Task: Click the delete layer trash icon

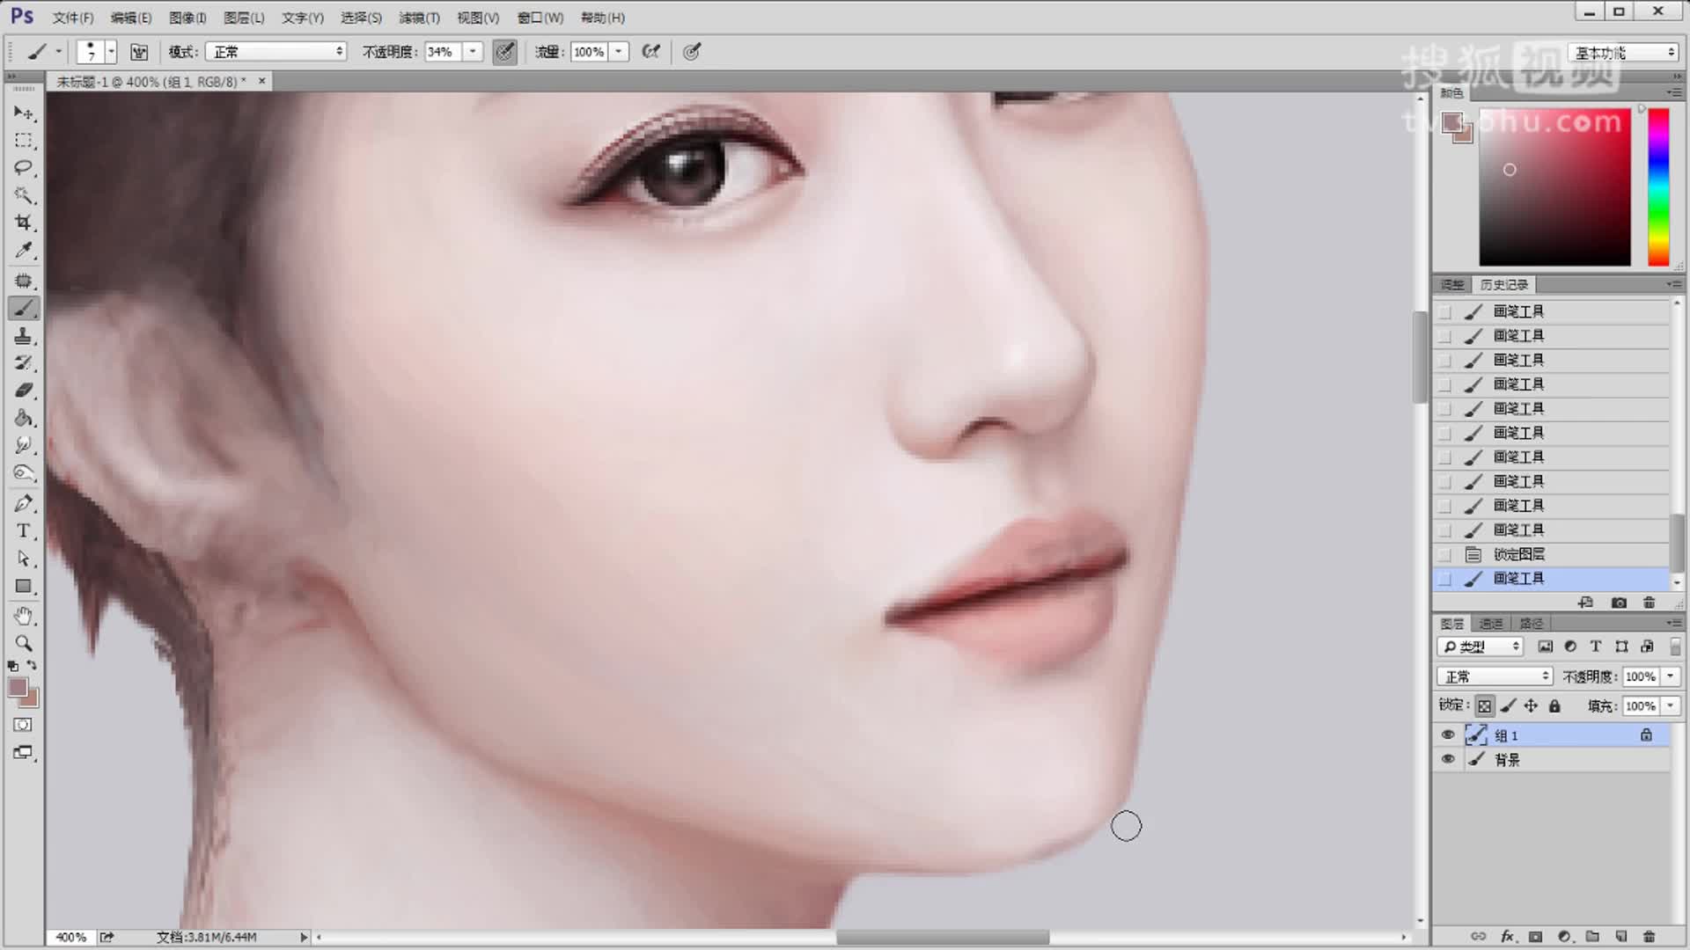Action: tap(1649, 937)
